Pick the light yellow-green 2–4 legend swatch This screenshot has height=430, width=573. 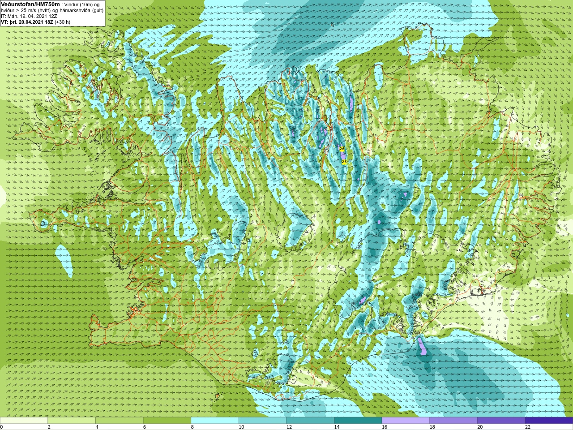[x=72, y=420]
